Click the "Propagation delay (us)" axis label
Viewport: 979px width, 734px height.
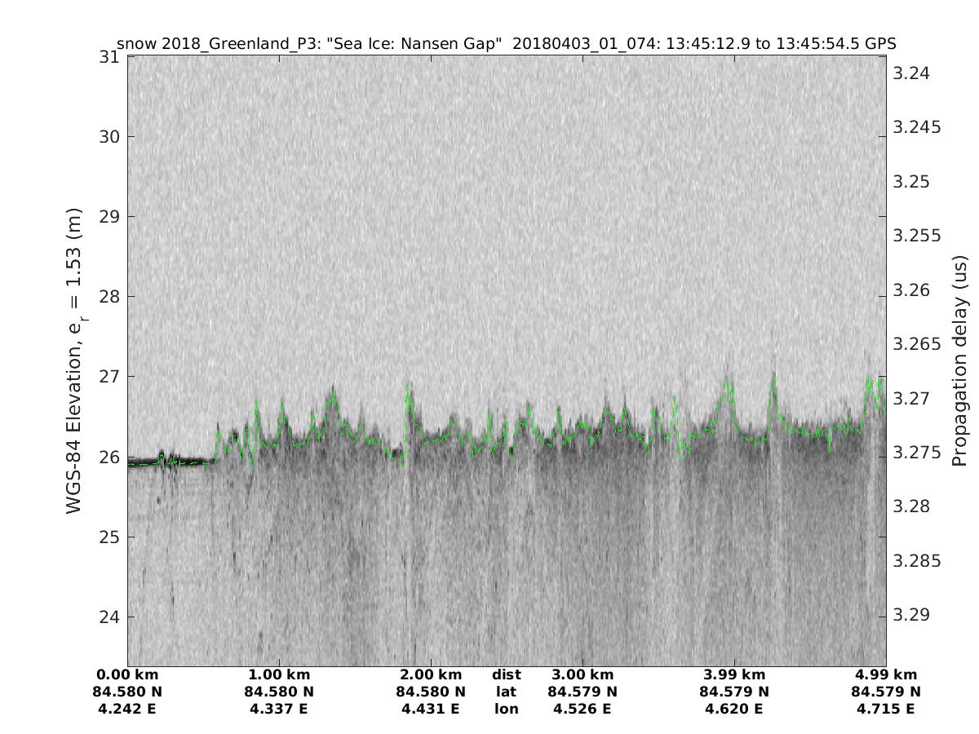tap(959, 360)
